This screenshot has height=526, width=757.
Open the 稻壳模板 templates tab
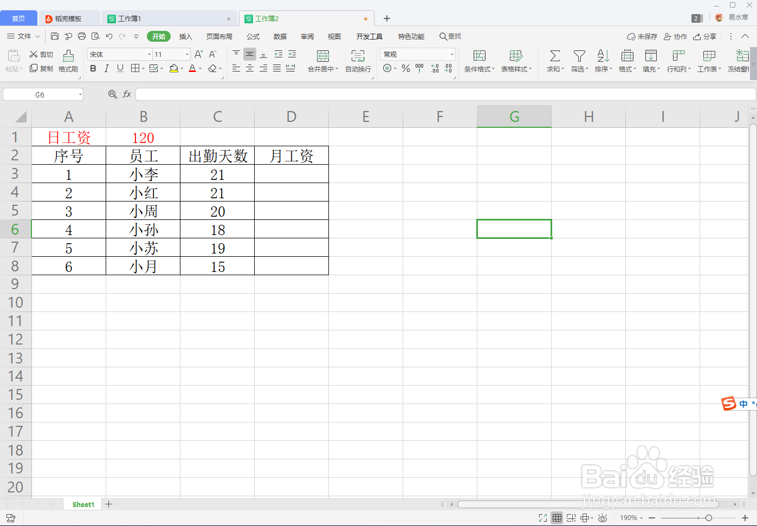point(68,18)
